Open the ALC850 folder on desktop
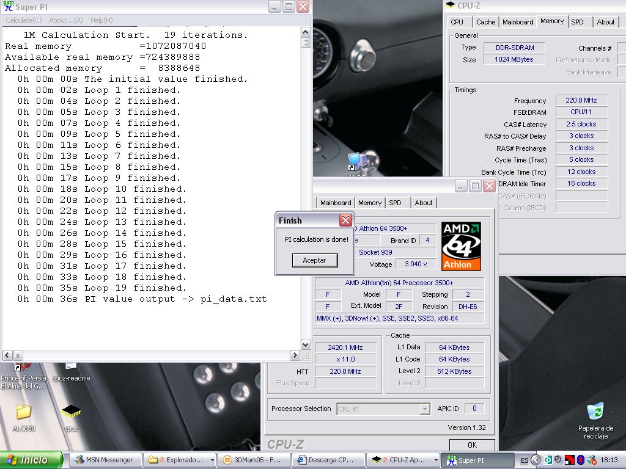Screen dimensions: 626x469 click(23, 412)
